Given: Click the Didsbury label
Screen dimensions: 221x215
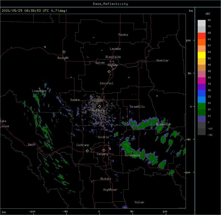Looking at the screenshot, I should coord(98,110).
